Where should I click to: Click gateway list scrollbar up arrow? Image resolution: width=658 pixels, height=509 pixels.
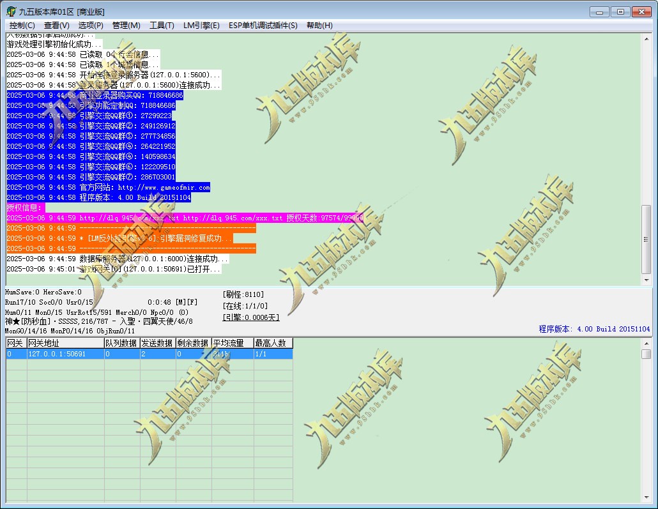coord(647,344)
